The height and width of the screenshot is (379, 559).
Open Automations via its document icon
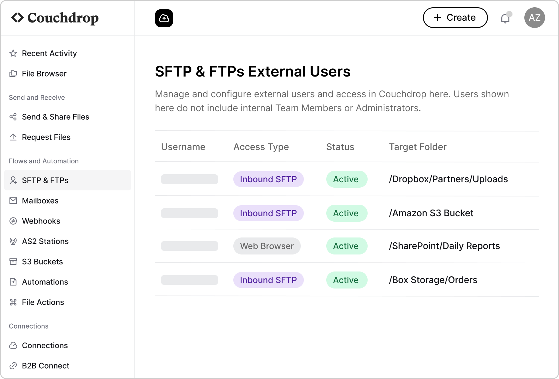pos(13,282)
